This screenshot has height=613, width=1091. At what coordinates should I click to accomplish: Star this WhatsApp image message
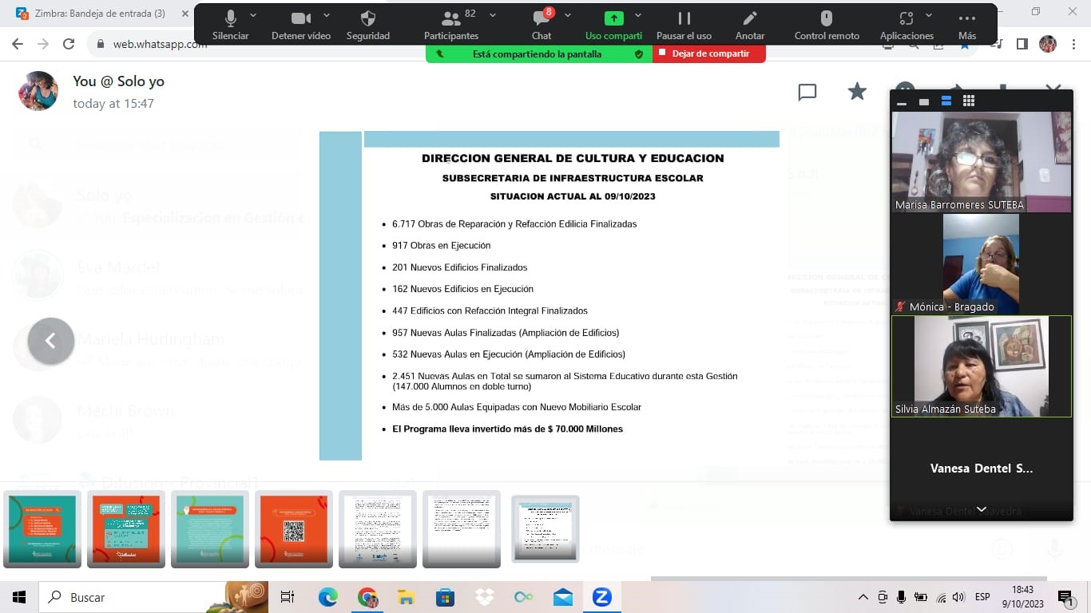(857, 92)
